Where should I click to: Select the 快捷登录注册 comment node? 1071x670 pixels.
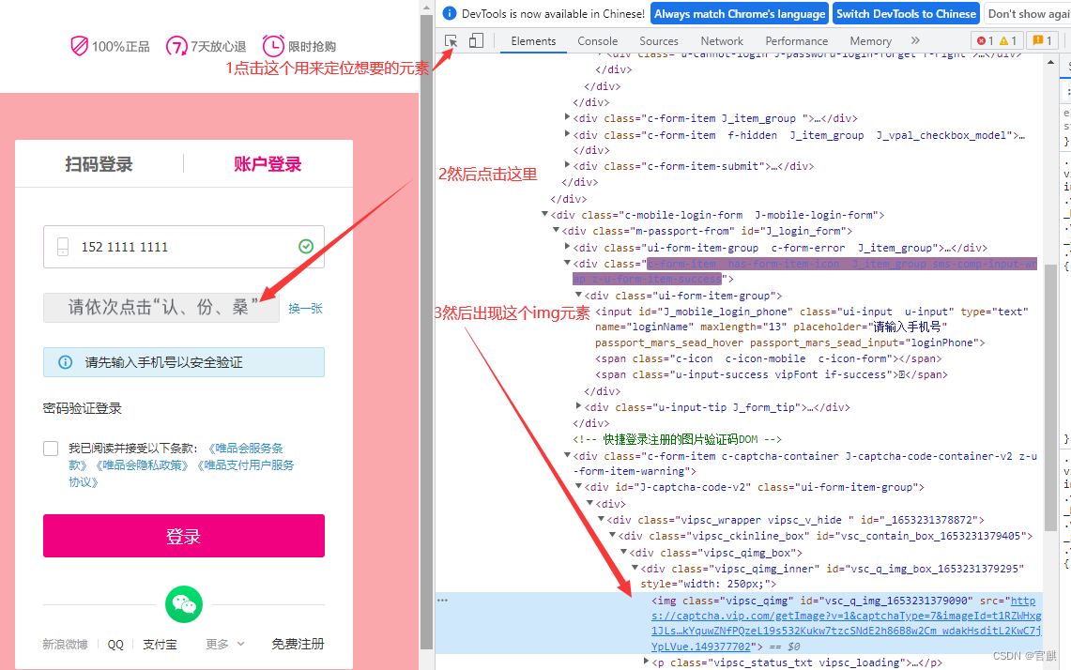677,439
